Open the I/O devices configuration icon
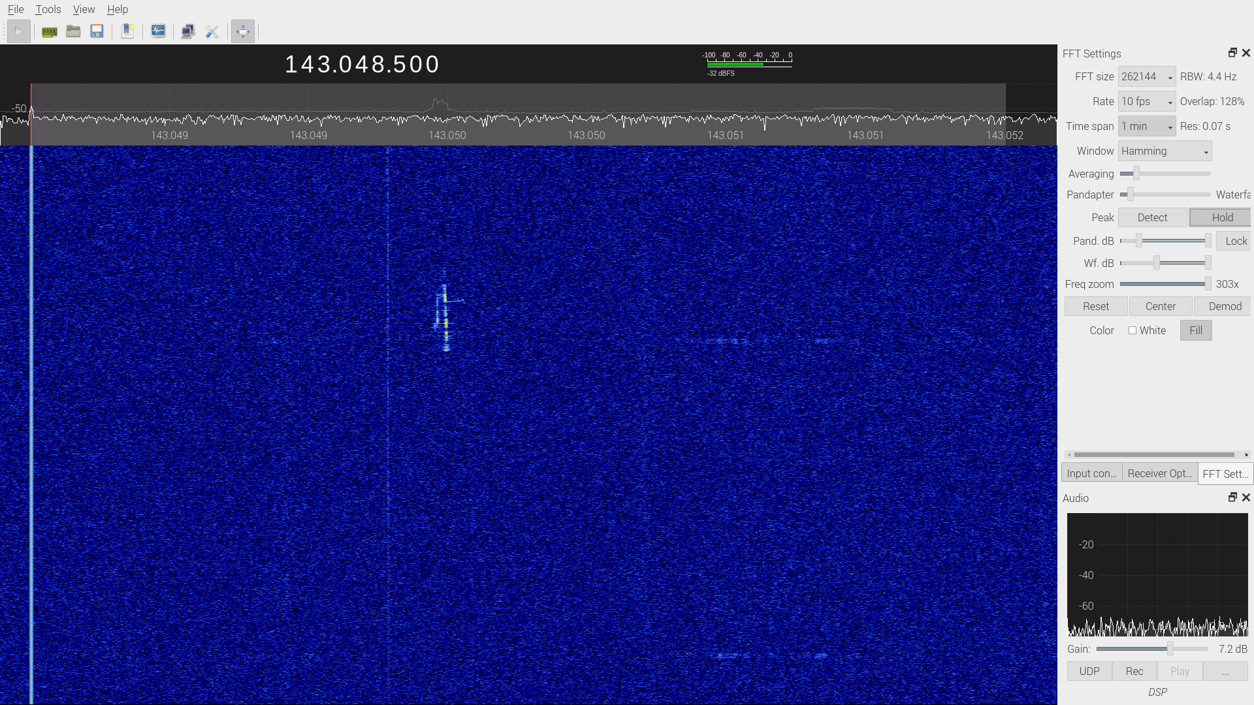Screen dimensions: 1254x705 click(50, 31)
